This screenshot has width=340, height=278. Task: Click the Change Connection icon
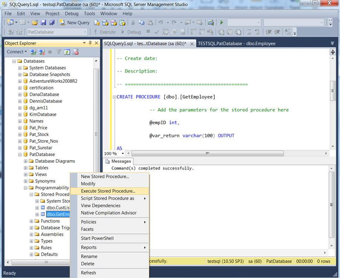[x=19, y=32]
